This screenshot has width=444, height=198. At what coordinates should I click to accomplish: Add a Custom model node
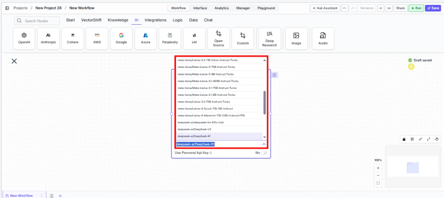pos(243,38)
